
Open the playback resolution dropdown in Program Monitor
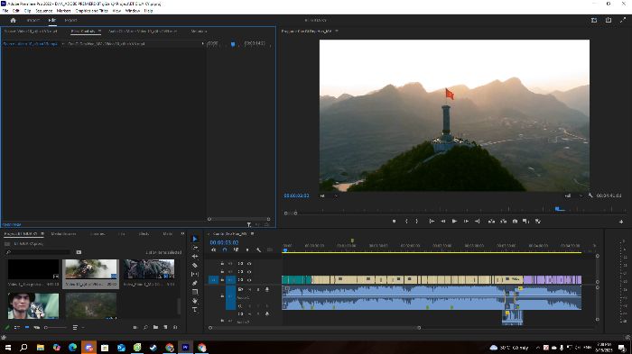tap(573, 195)
